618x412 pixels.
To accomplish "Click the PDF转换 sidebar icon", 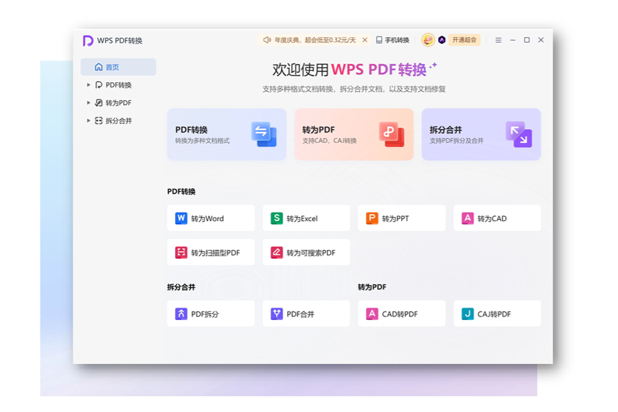I will [x=98, y=84].
